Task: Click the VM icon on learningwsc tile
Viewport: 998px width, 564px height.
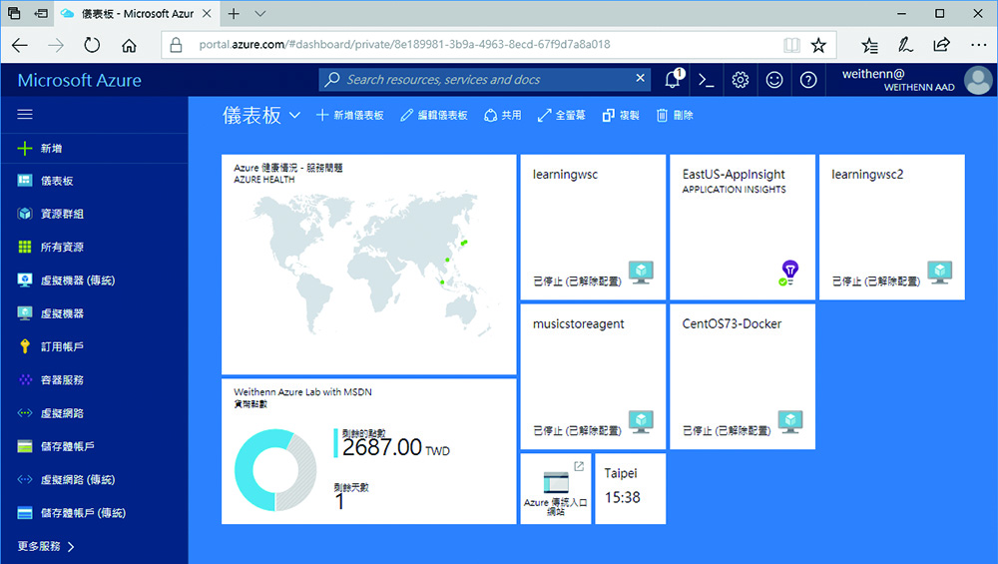Action: (x=641, y=273)
